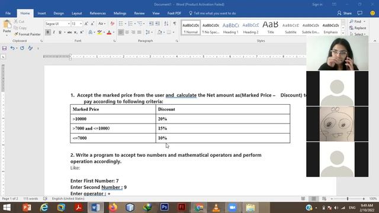Screen dimensions: 379x213
Task: Apply Heading 1 style
Action: pos(230,28)
